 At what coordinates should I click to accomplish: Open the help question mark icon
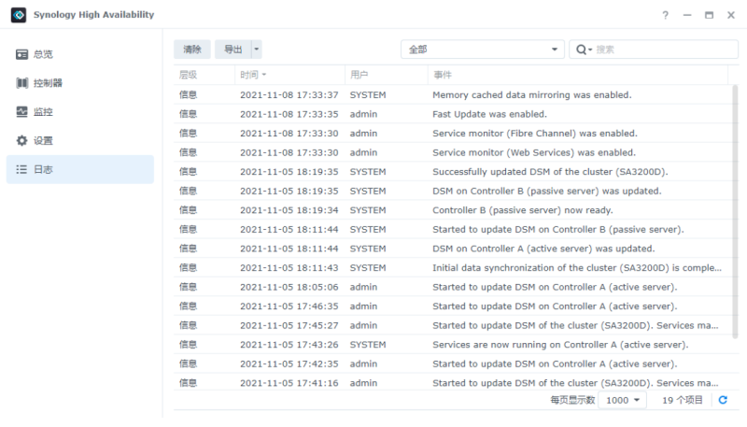665,15
